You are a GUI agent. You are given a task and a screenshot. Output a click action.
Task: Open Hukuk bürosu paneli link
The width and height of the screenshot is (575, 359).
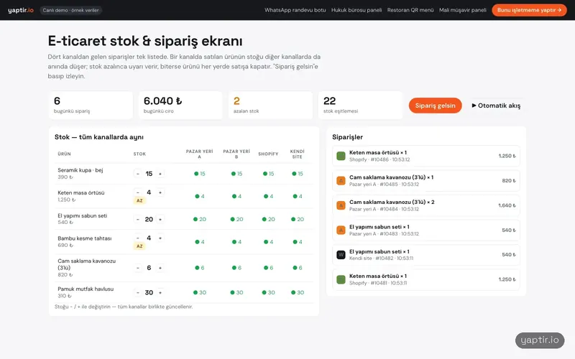[x=356, y=10]
